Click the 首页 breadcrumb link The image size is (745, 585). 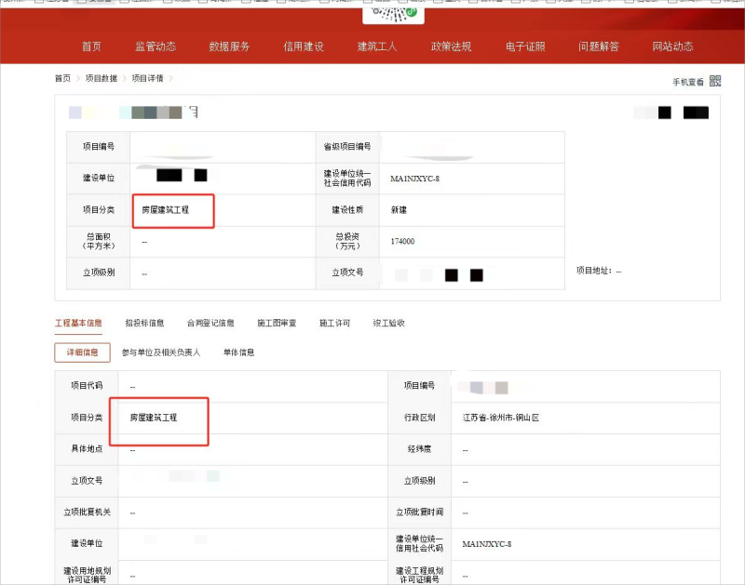[62, 79]
